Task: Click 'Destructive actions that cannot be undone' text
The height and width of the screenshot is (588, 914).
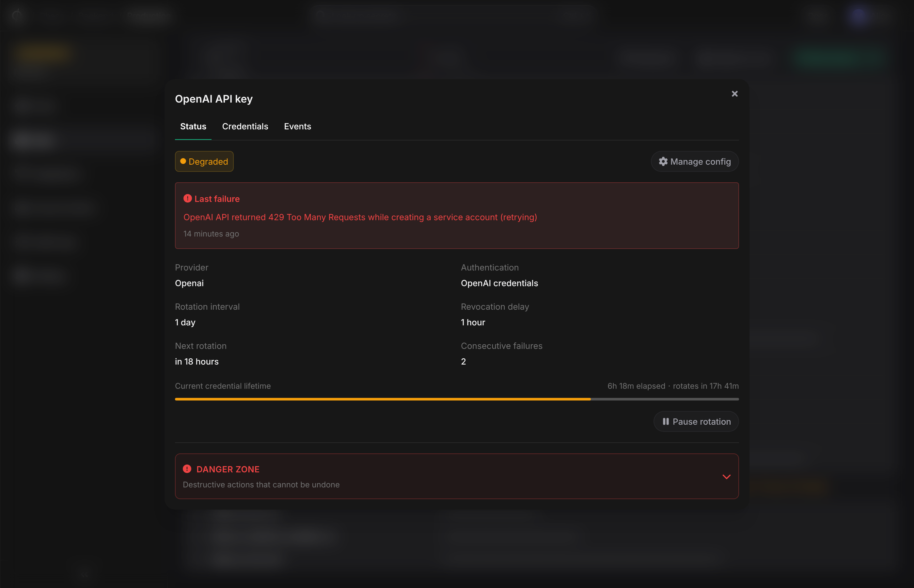Action: tap(261, 484)
